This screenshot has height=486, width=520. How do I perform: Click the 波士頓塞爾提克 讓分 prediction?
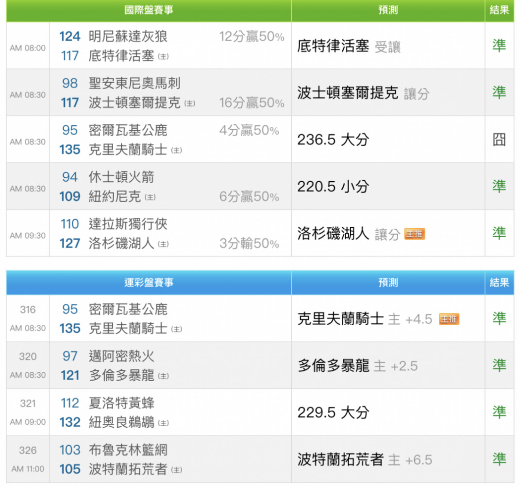point(364,93)
